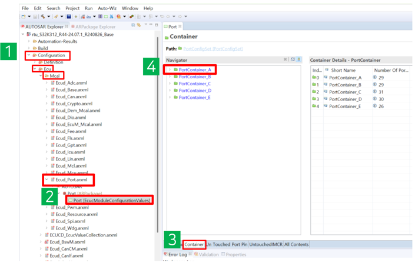Click the back navigation arrow icon

168,16
